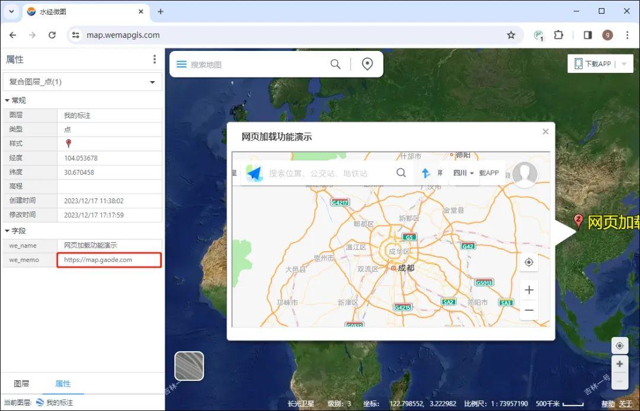
Task: Collapse the 字段 section
Action: tap(7, 231)
